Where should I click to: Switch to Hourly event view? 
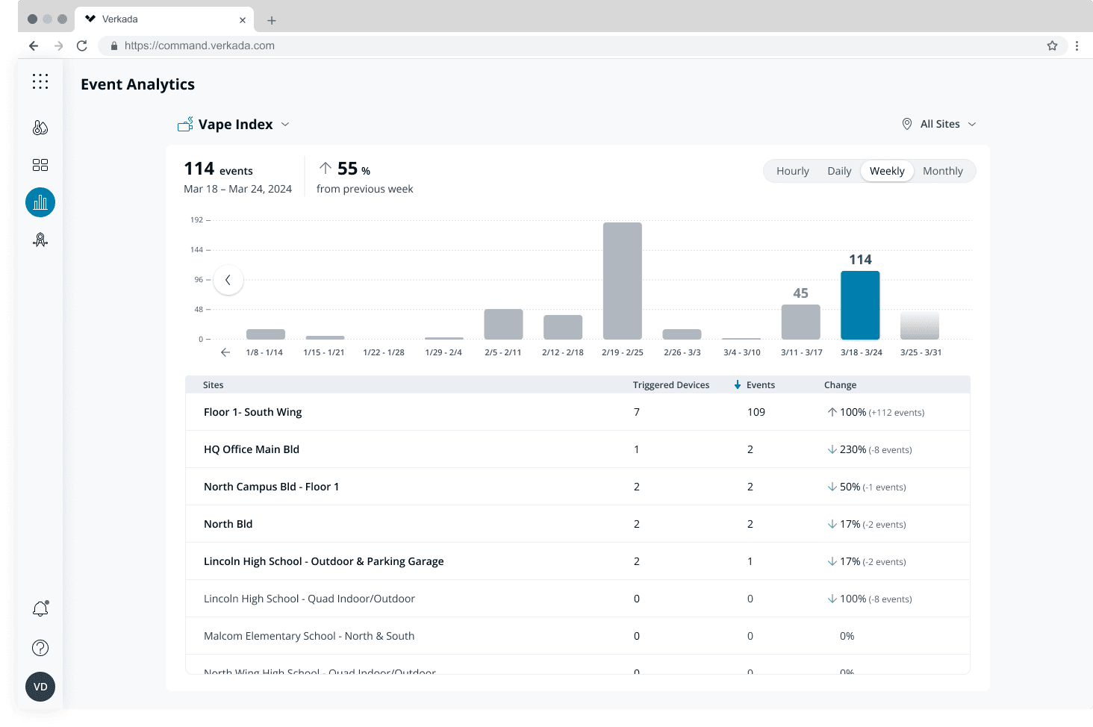point(792,171)
